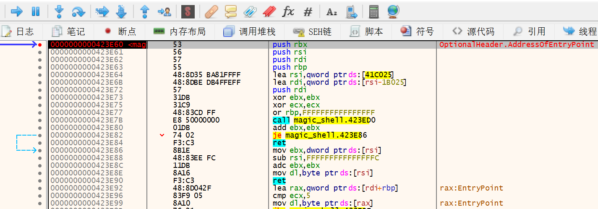Screen dimensions: 598x209
Task: Click the Strings Az toolbar icon
Action: [332, 11]
